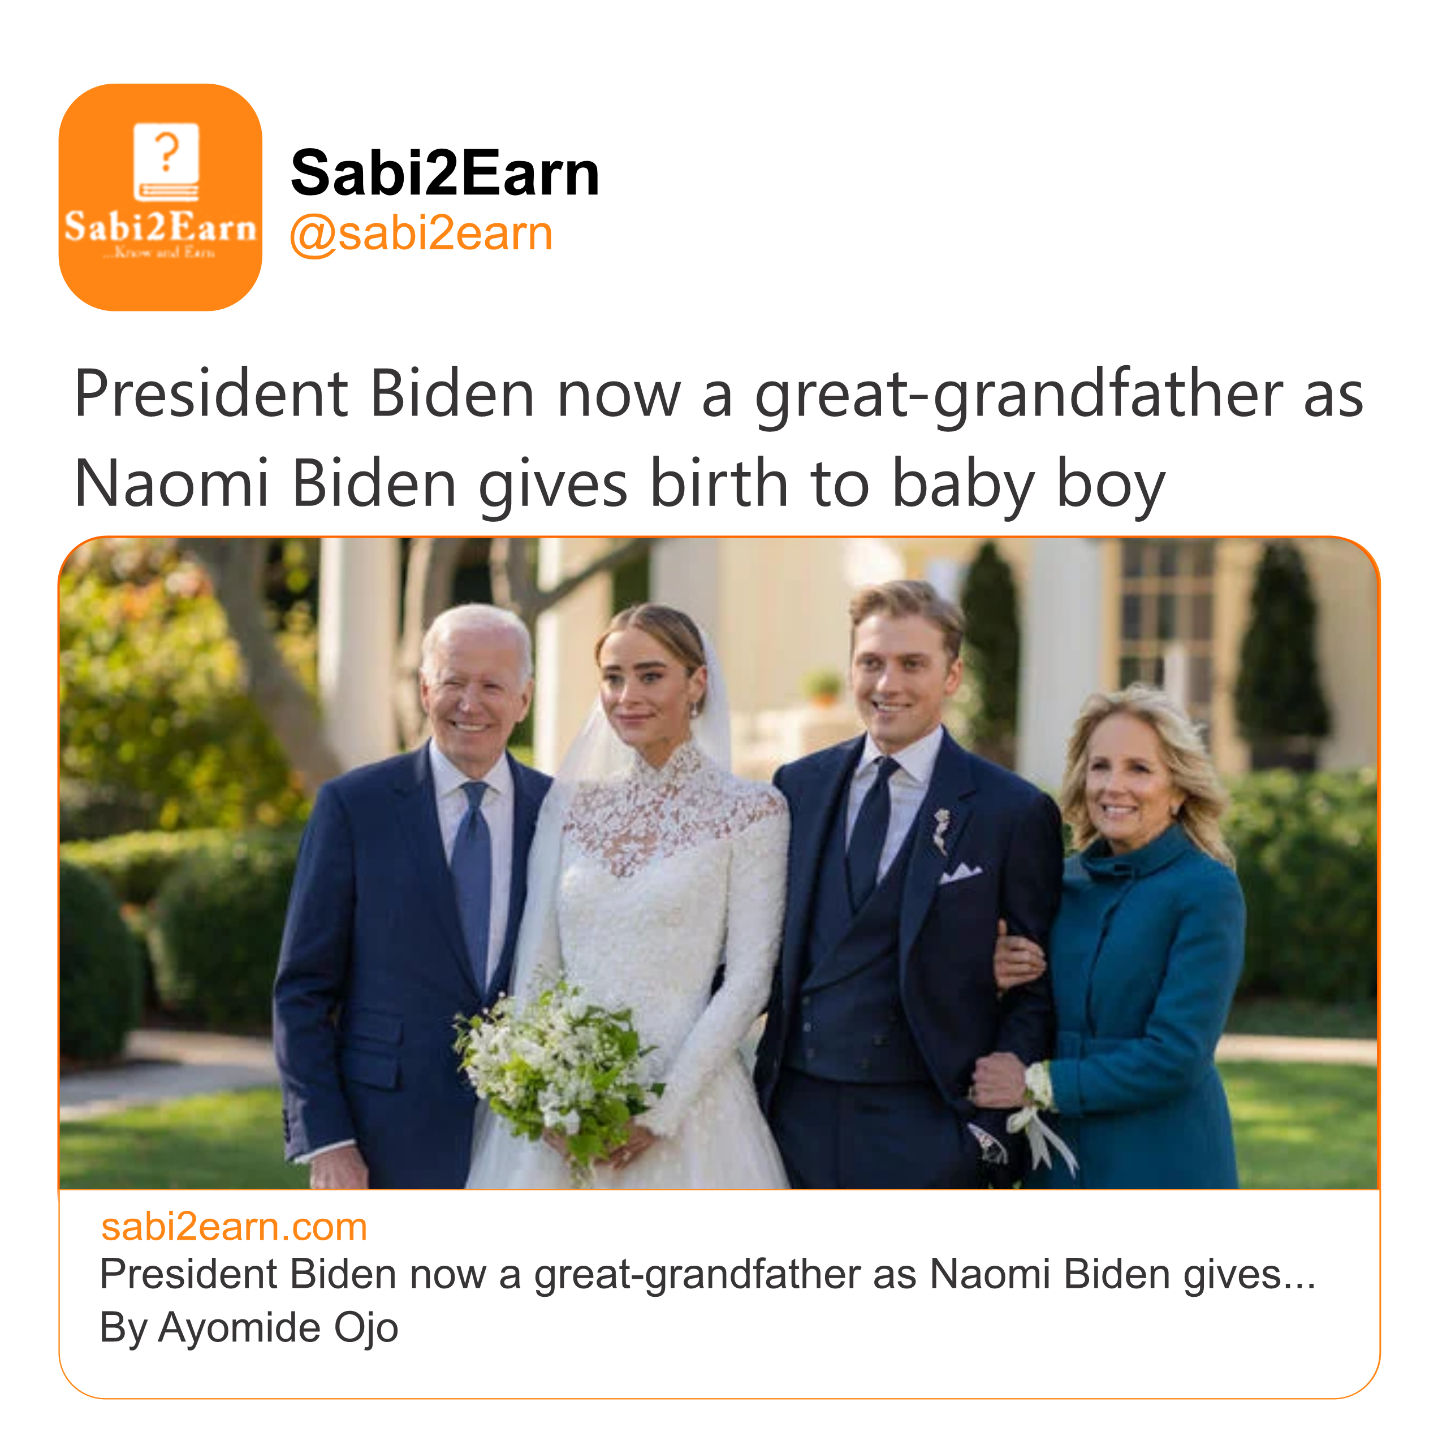Open the wedding photo preview image
The height and width of the screenshot is (1450, 1438).
719,862
